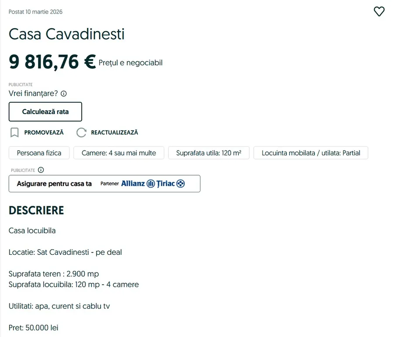Click the Casa Cavadinesti listing title

pos(66,34)
